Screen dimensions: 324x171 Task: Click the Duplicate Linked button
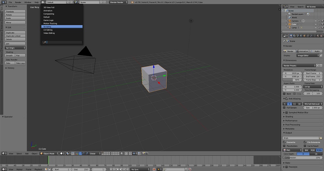click(x=15, y=36)
